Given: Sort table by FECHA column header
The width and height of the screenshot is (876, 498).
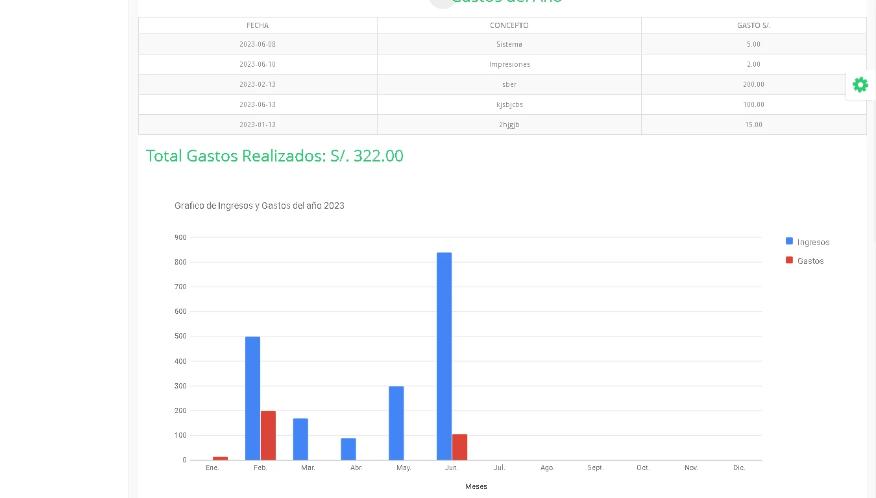Looking at the screenshot, I should click(x=258, y=25).
